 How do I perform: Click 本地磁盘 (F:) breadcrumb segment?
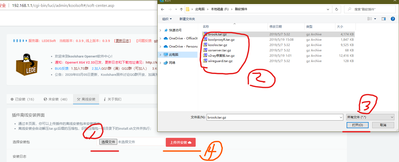click(x=219, y=9)
